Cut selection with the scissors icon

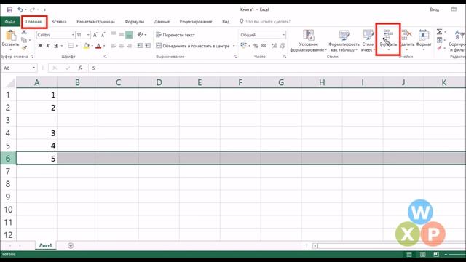[24, 32]
